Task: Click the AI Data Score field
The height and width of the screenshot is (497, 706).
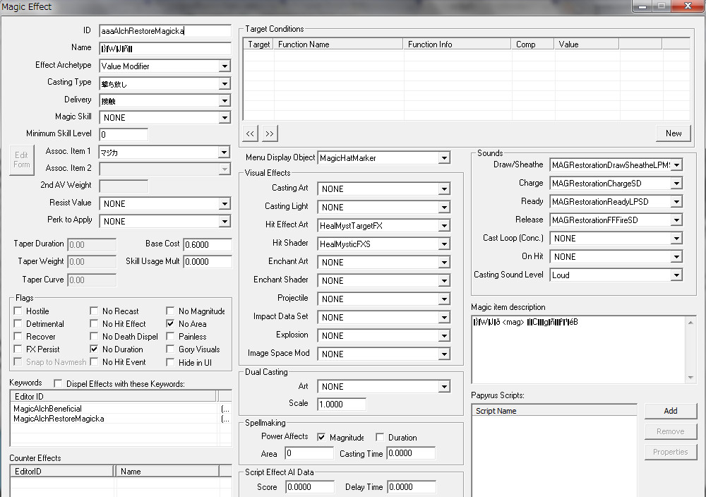Action: coord(310,487)
